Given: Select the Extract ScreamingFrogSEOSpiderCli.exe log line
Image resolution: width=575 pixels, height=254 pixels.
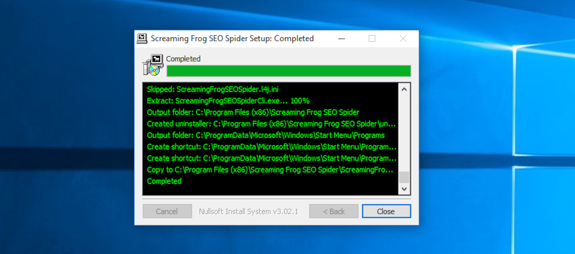Looking at the screenshot, I should tap(228, 101).
